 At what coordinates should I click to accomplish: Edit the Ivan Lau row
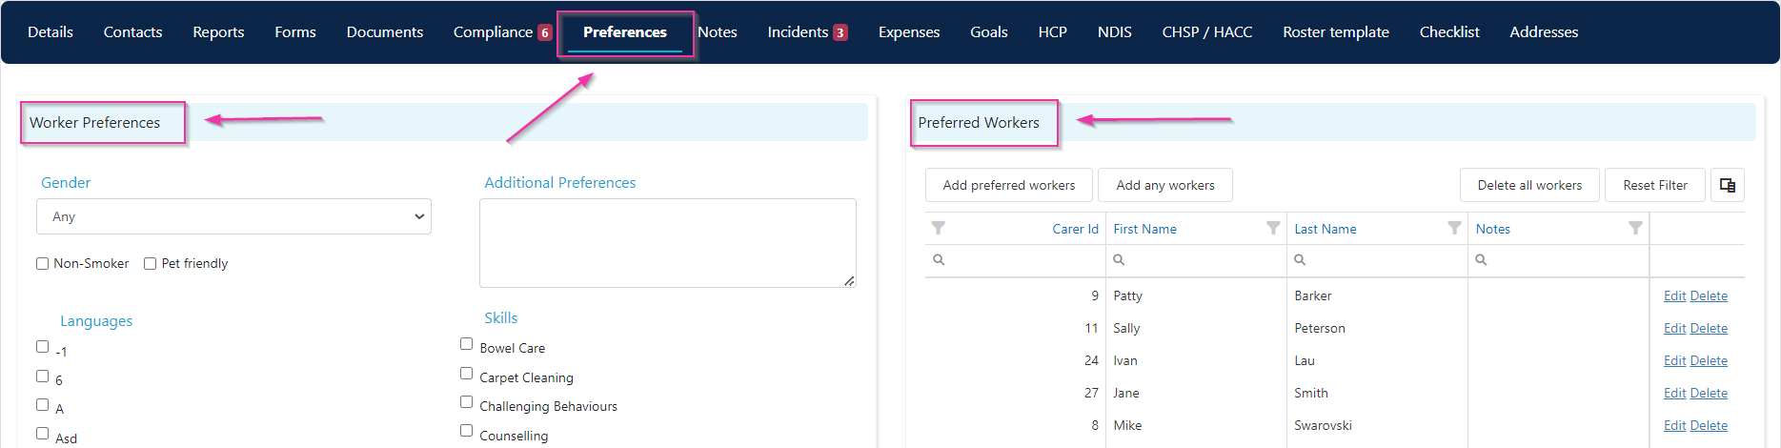(1674, 361)
